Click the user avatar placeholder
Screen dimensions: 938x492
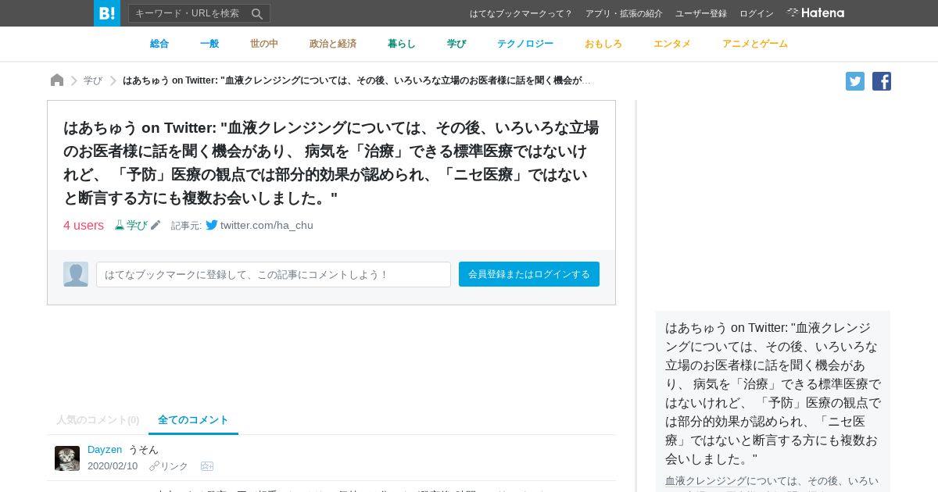(x=76, y=274)
